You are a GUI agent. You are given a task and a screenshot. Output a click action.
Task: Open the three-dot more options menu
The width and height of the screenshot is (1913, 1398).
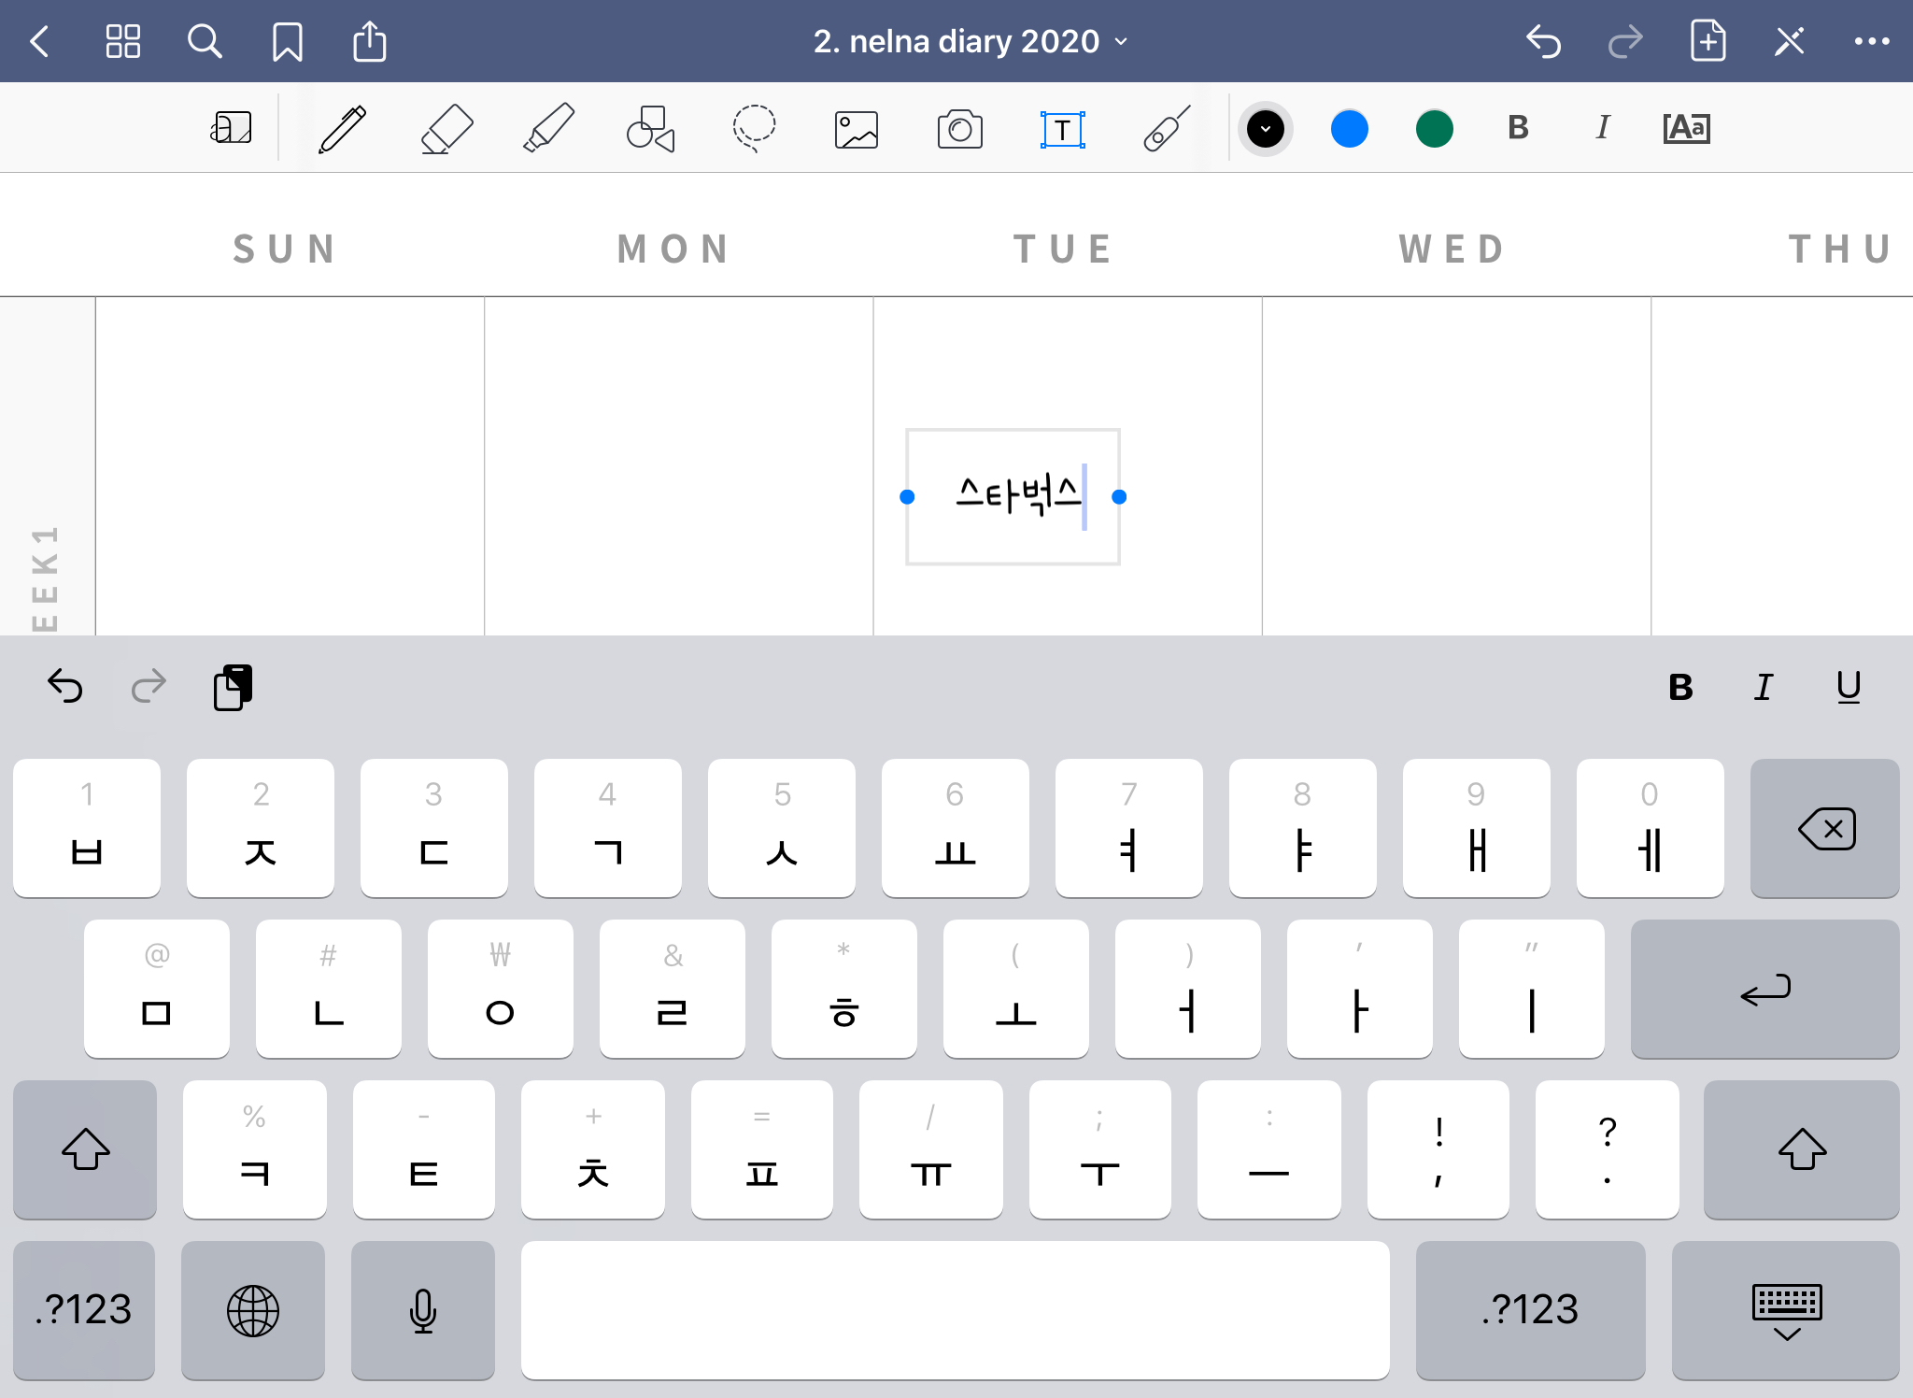click(x=1871, y=42)
